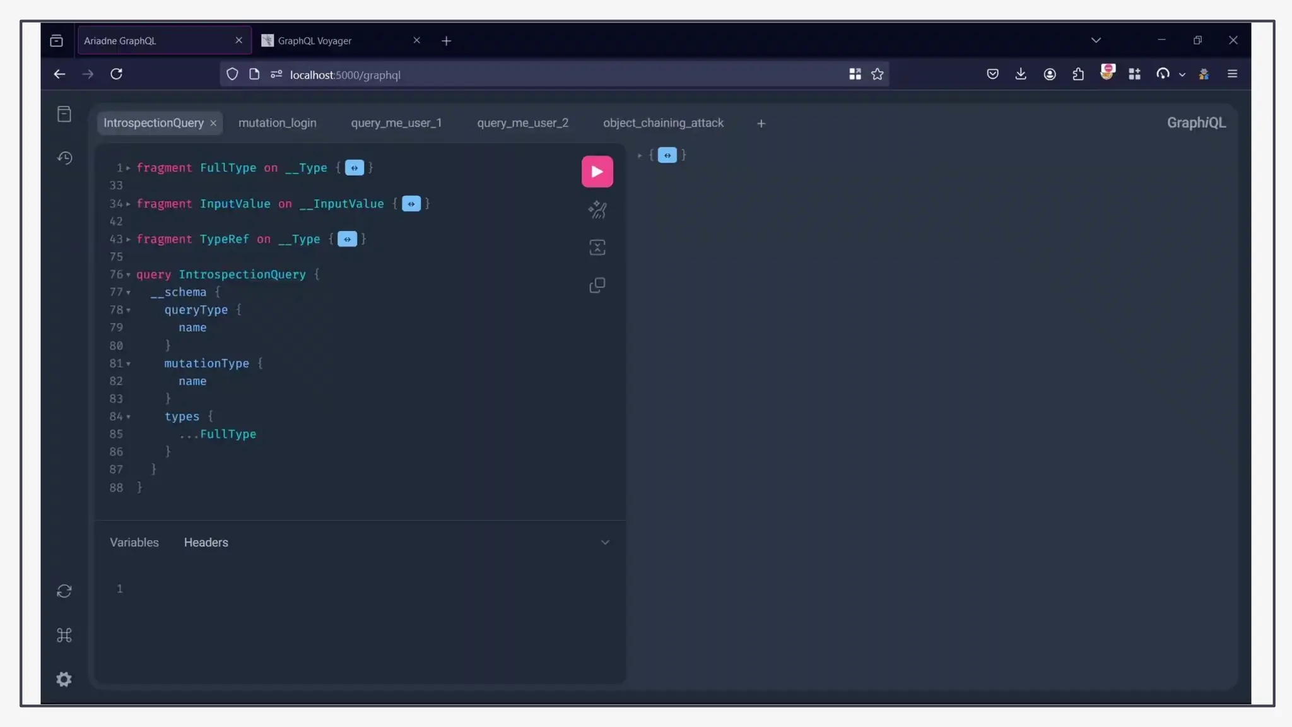Click the merge fragments icon
Screen dimensions: 1292x727
coord(597,247)
